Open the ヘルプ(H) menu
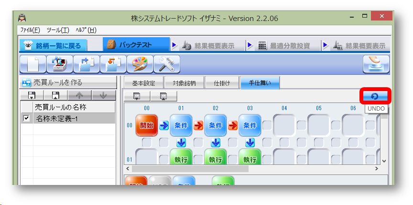 point(86,30)
